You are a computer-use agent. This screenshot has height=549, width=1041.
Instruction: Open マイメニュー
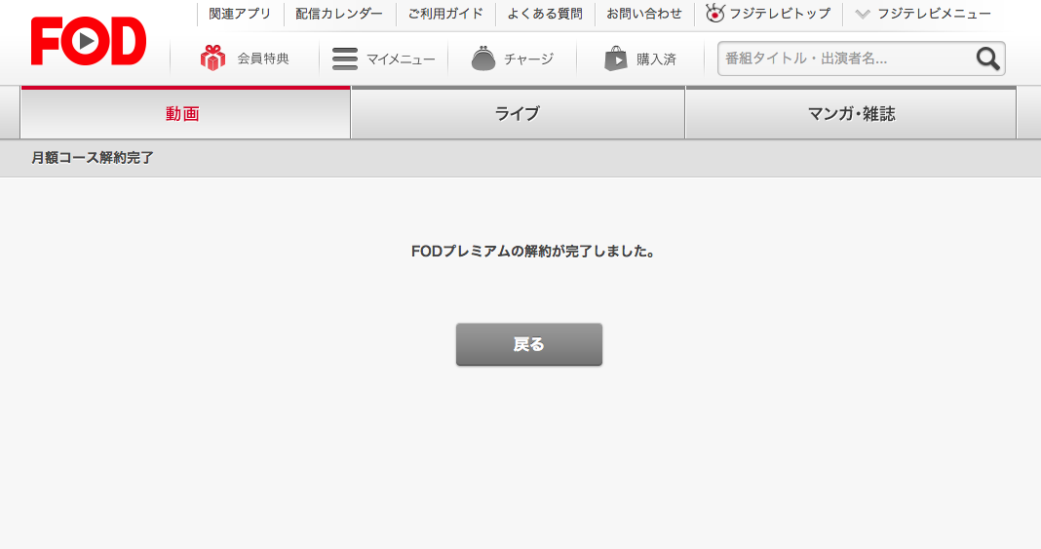pos(401,59)
